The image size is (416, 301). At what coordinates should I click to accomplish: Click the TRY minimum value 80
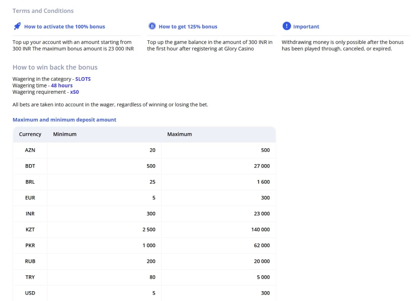coord(152,277)
